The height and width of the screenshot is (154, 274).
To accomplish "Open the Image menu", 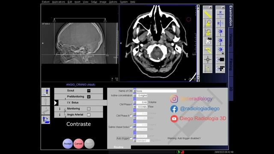I will tap(103, 2).
